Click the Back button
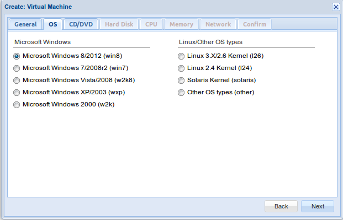This screenshot has height=220, width=343. 281,206
